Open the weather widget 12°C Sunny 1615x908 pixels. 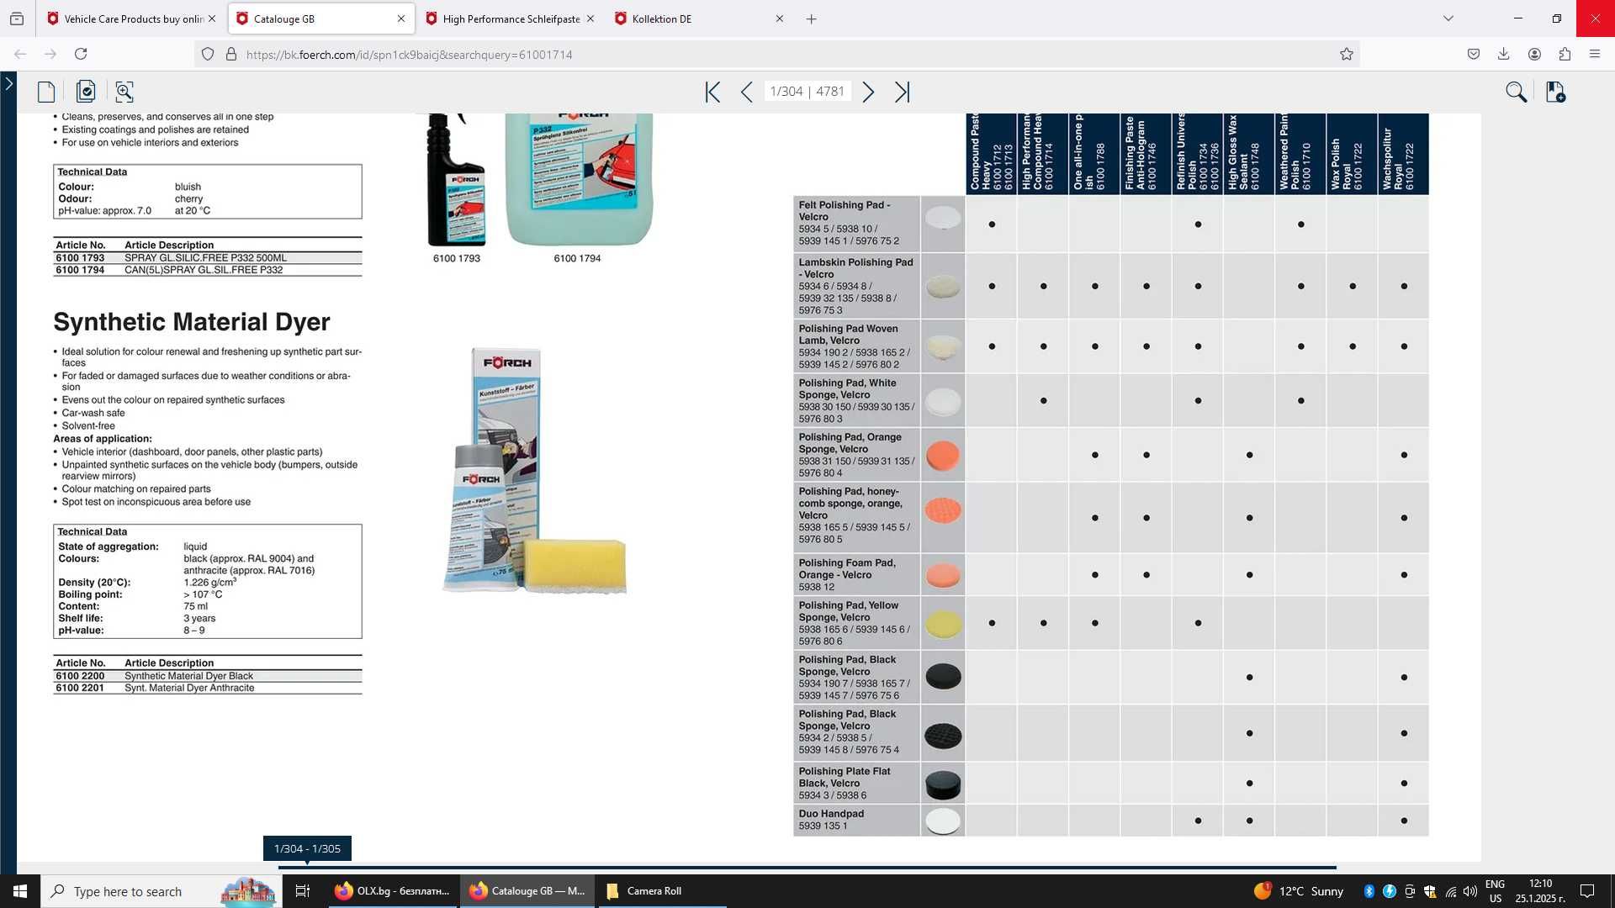tap(1300, 891)
